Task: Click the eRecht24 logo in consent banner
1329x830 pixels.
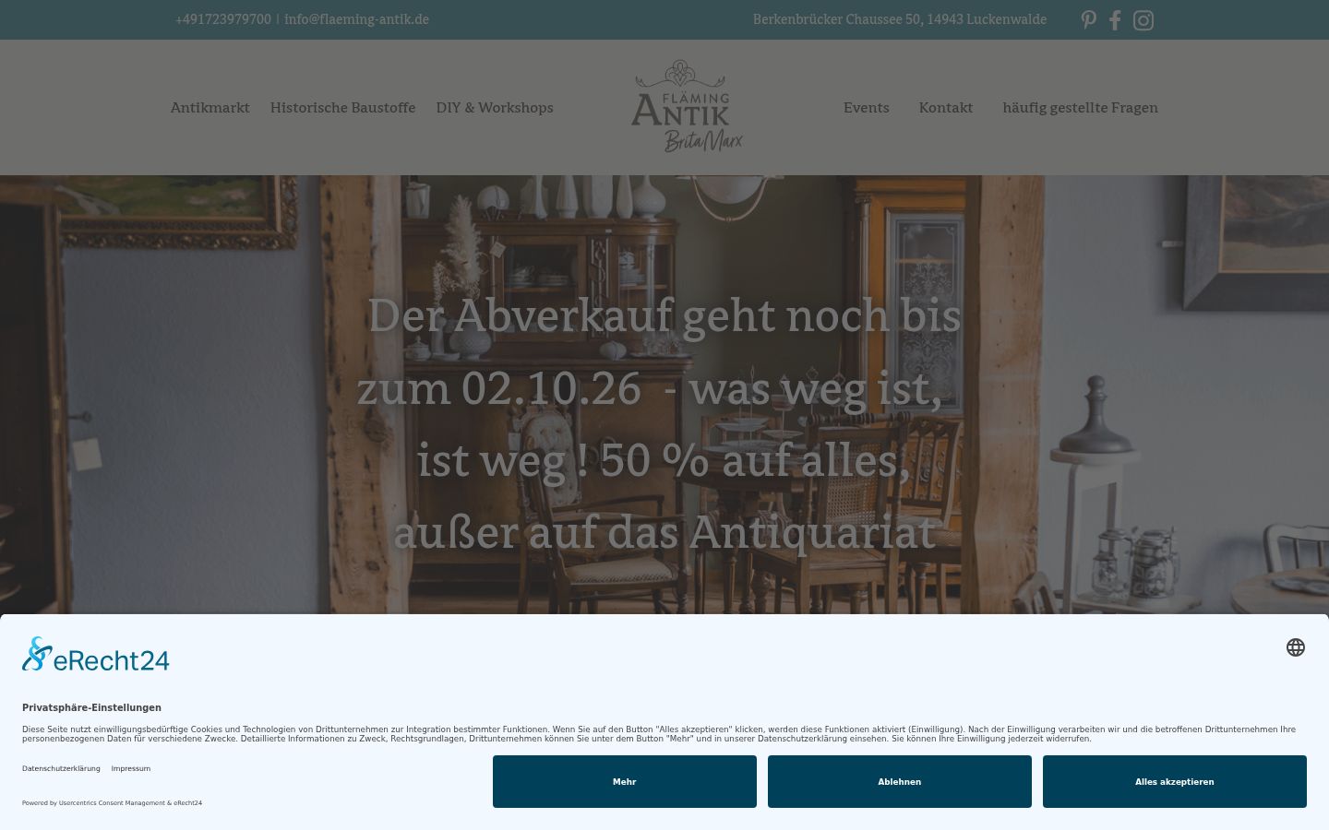Action: pos(96,655)
